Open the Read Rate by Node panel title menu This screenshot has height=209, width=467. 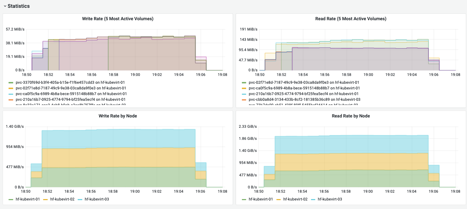click(x=351, y=116)
